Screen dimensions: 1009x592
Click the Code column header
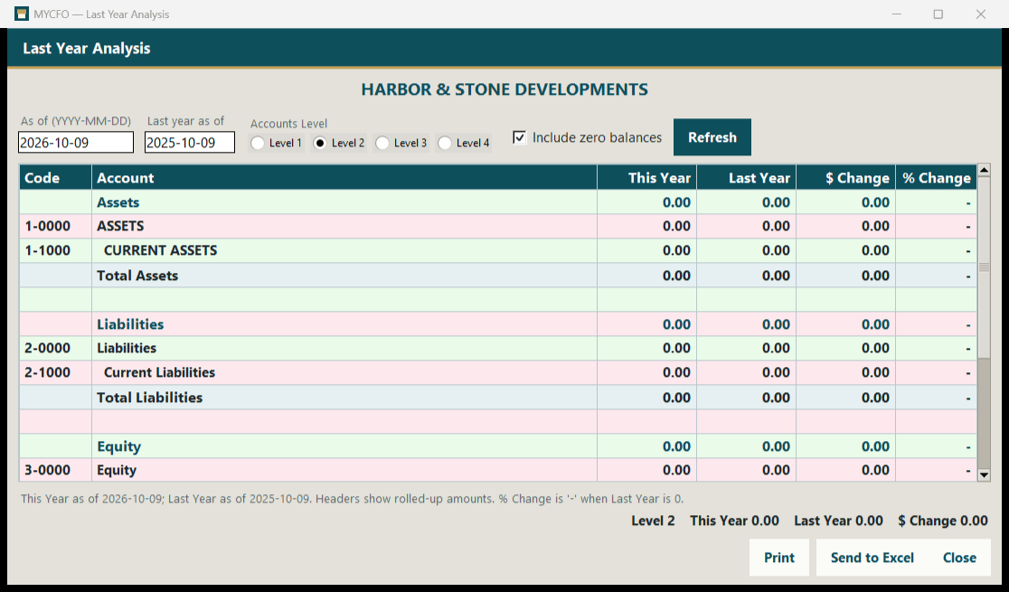(x=55, y=177)
